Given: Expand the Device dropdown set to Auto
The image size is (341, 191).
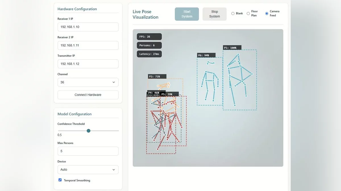Looking at the screenshot, I should pos(88,169).
